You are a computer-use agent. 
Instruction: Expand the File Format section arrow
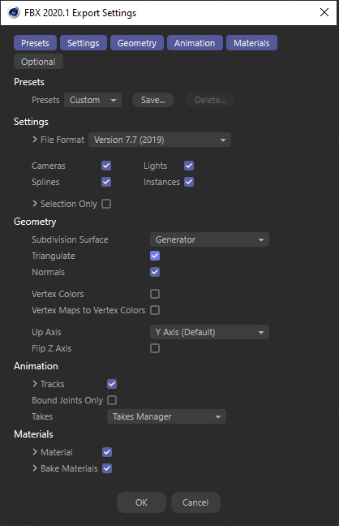35,140
